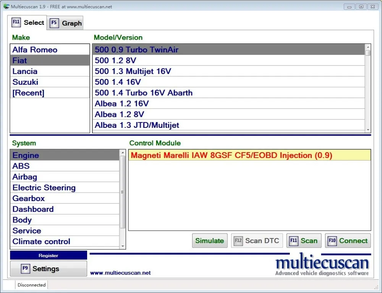Click the F9 icon on Settings button
Image resolution: width=382 pixels, height=293 pixels.
click(25, 269)
